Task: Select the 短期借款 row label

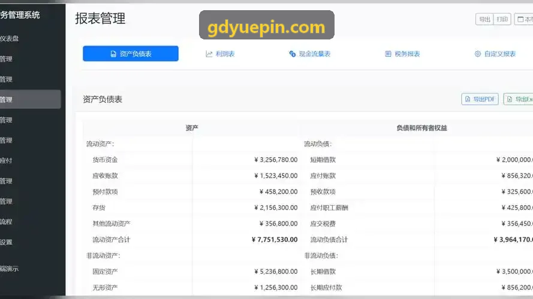Action: 323,160
